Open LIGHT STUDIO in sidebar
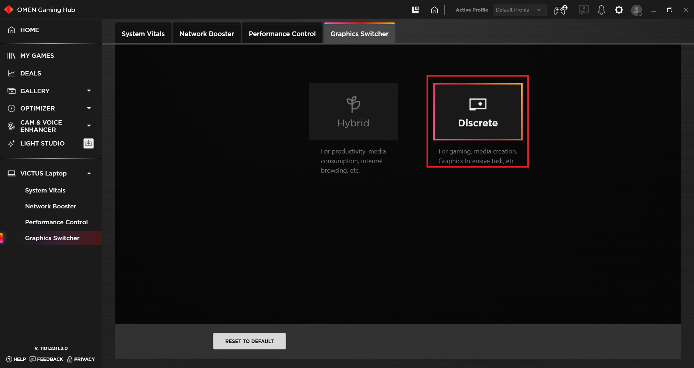694x368 pixels. pos(42,143)
